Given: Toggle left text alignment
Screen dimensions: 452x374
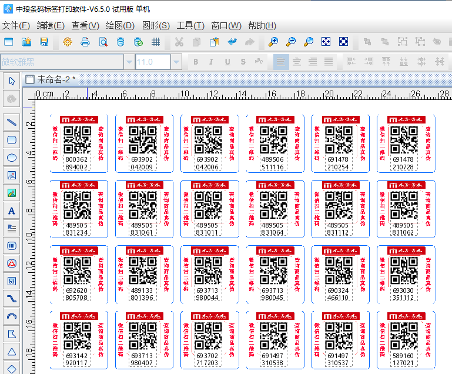Looking at the screenshot, I should pos(282,62).
